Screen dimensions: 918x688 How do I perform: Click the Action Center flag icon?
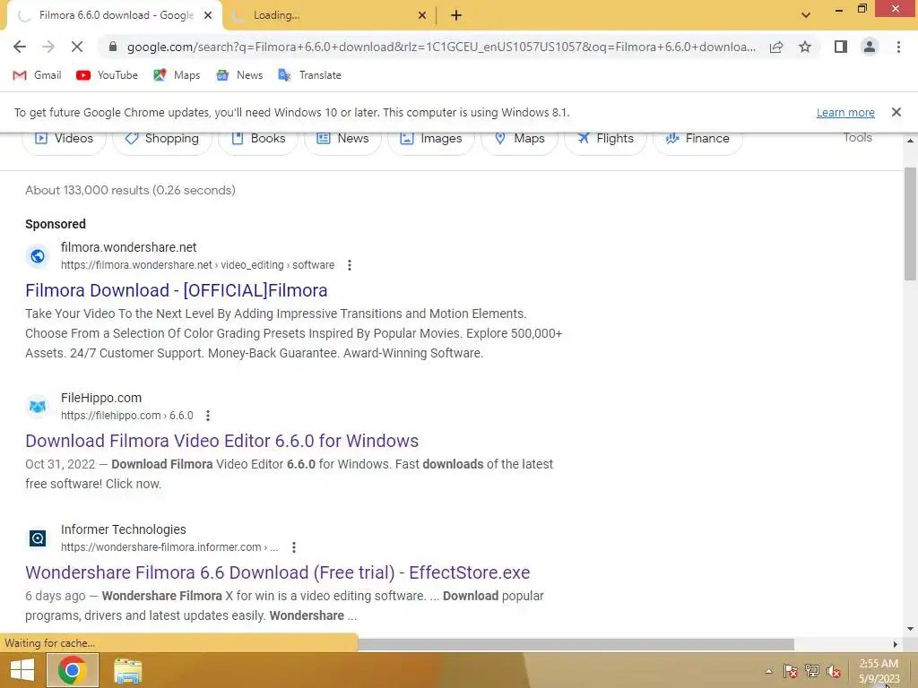click(790, 671)
